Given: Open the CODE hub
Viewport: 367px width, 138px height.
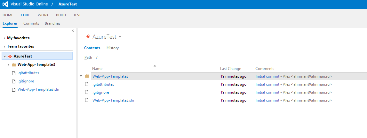Looking at the screenshot, I should (x=26, y=15).
